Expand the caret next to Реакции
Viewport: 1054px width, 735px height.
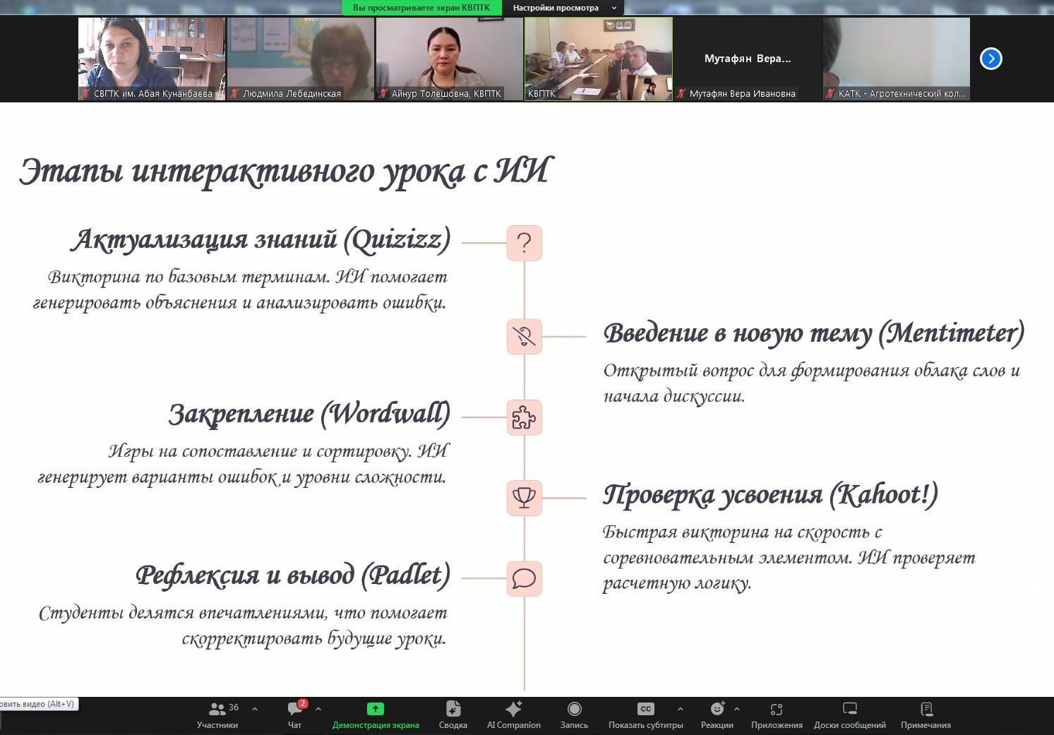[737, 709]
